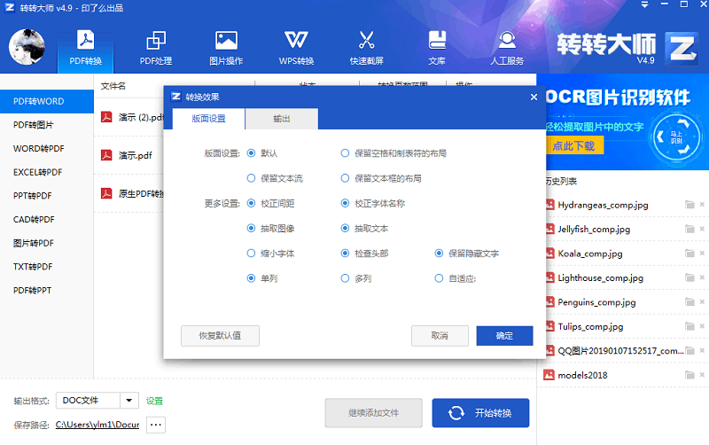Select PPT转PDF in the sidebar
Screen dimensions: 709x445
click(x=47, y=196)
